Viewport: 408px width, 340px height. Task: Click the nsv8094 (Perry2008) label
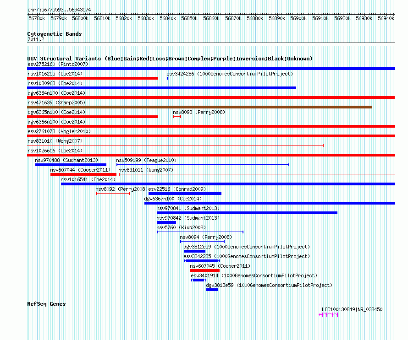(206, 237)
